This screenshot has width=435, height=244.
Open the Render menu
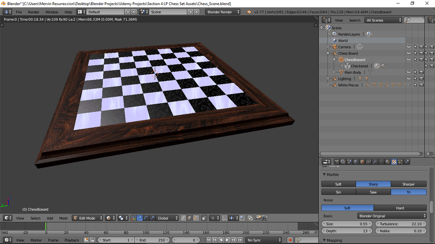pos(34,12)
